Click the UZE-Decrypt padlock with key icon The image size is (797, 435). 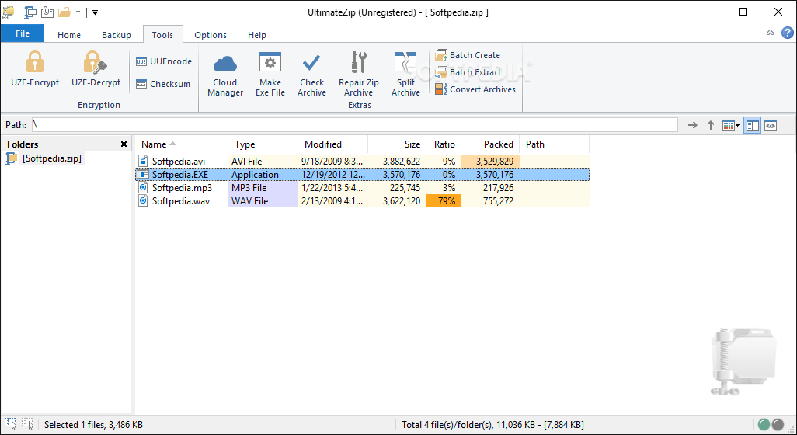96,62
